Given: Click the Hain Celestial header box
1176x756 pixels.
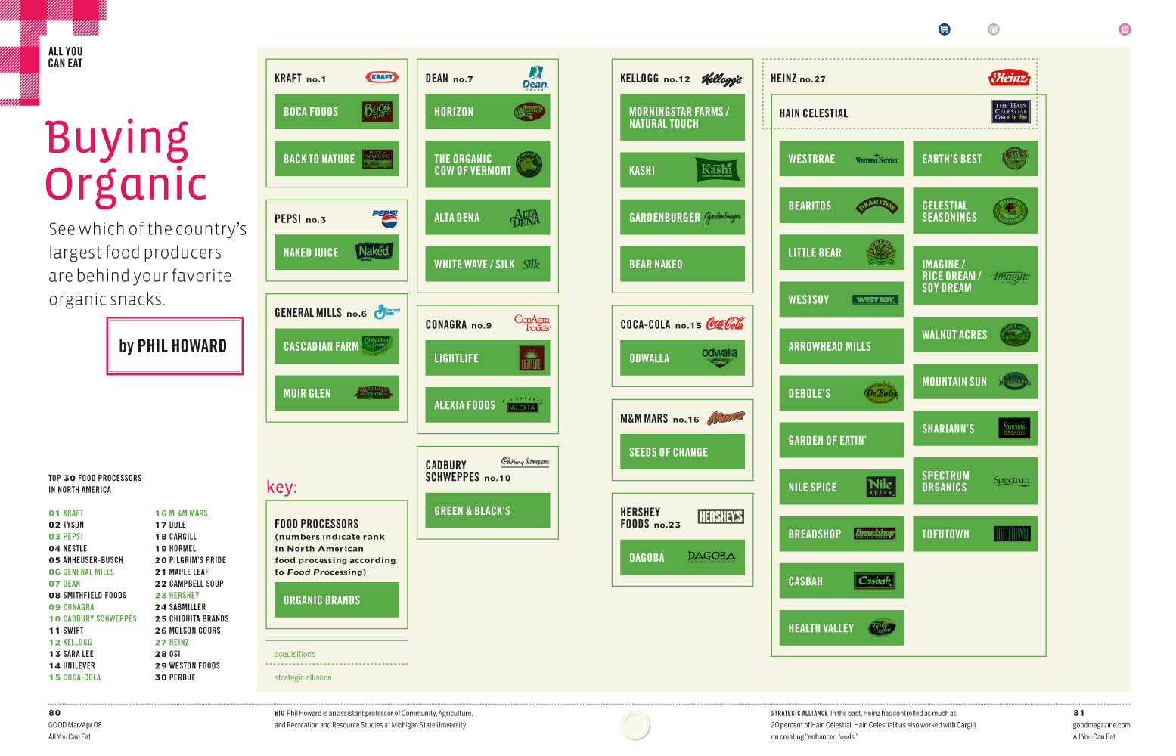Looking at the screenshot, I should [904, 113].
